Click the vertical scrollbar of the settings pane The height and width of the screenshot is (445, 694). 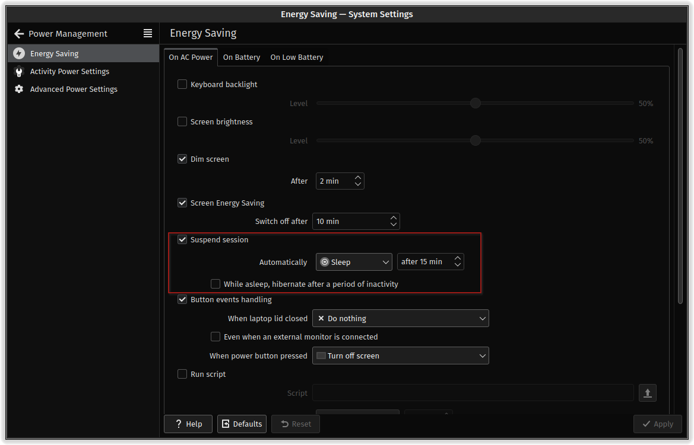pos(680,176)
